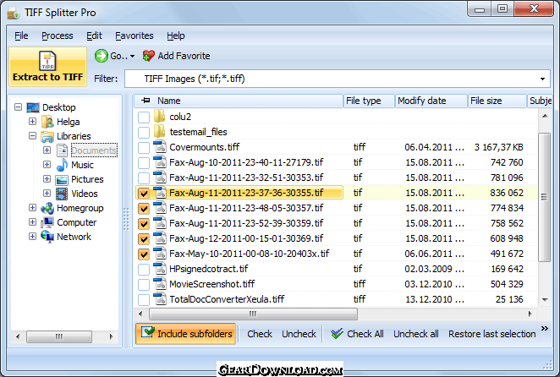The height and width of the screenshot is (377, 560).
Task: Click the file list horizontal scrollbar thumb
Action: (x=253, y=314)
